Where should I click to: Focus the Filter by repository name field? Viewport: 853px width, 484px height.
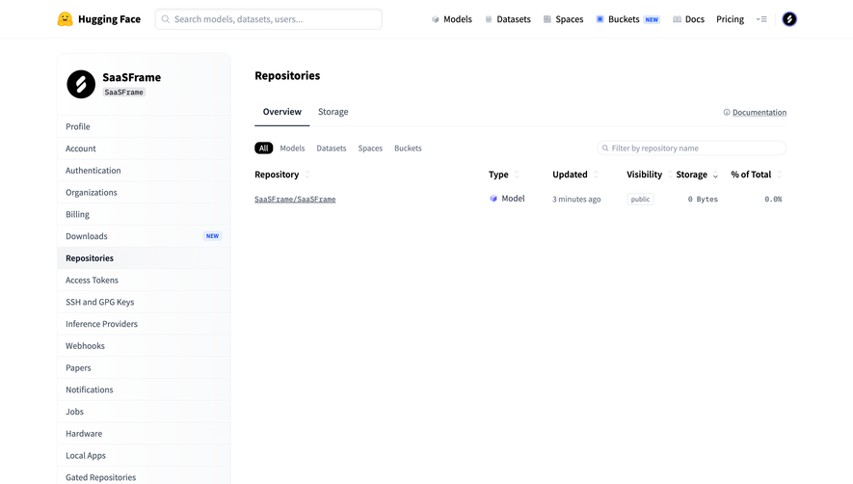[691, 148]
